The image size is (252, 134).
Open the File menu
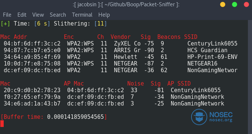pos(7,15)
